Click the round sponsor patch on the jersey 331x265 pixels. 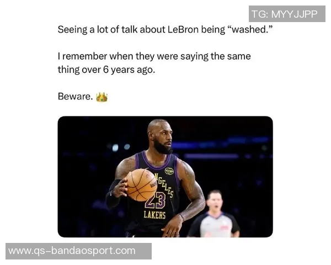click(169, 171)
